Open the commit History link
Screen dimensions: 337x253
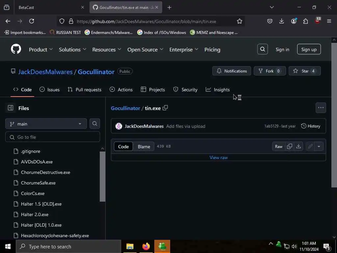[x=311, y=126]
